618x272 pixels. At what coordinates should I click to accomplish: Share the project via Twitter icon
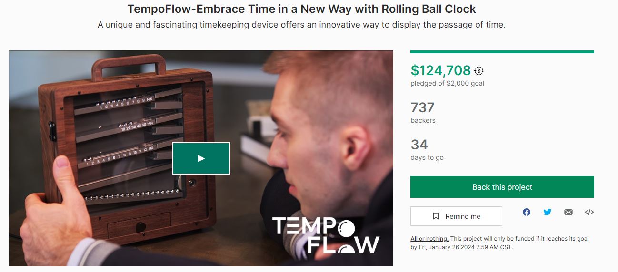(x=548, y=212)
